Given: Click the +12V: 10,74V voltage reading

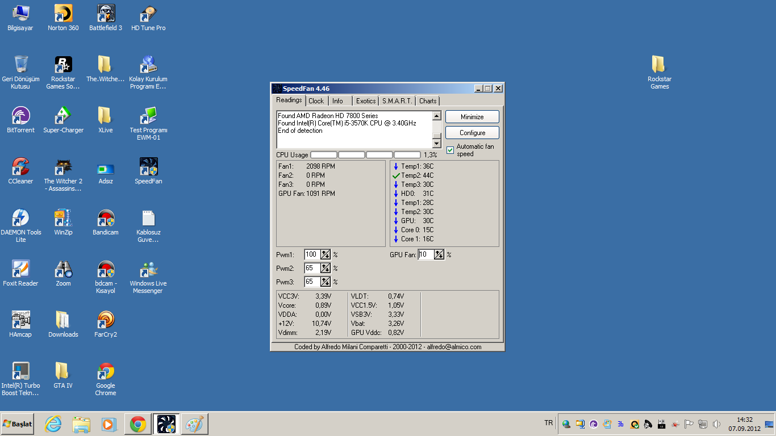Looking at the screenshot, I should point(304,324).
